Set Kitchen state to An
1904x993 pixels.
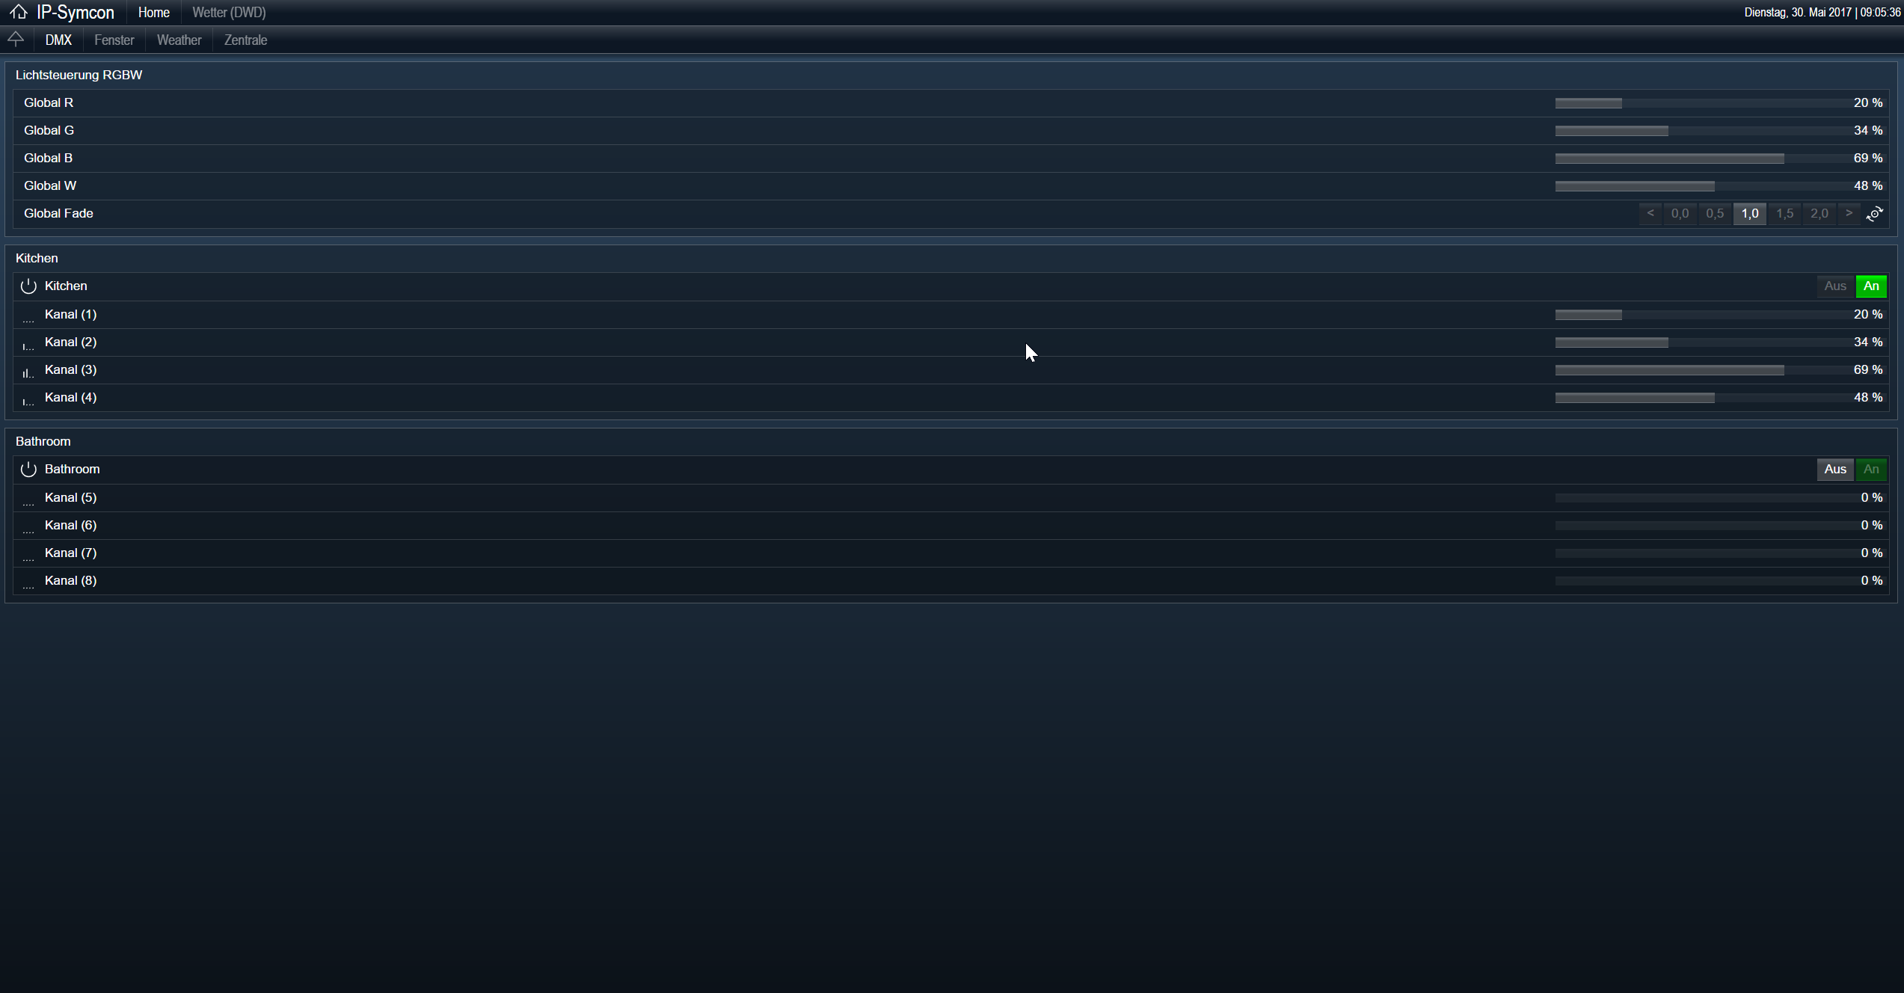coord(1871,286)
